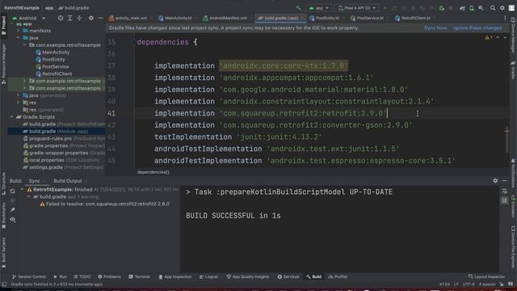Select gradle-wrapper.properties file
This screenshot has height=291, width=517.
point(64,153)
